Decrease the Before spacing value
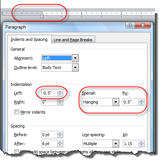The image size is (161, 165). point(60,136)
